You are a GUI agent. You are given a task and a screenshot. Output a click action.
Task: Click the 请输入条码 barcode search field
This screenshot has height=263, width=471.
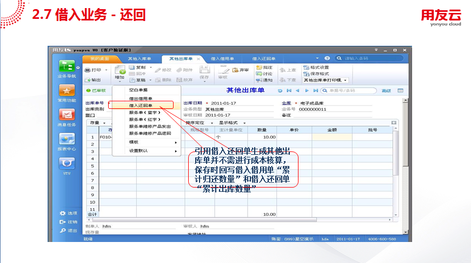[370, 58]
